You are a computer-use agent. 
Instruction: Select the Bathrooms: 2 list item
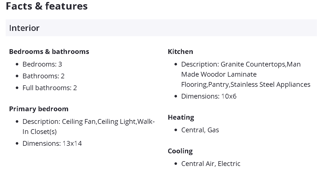43,76
